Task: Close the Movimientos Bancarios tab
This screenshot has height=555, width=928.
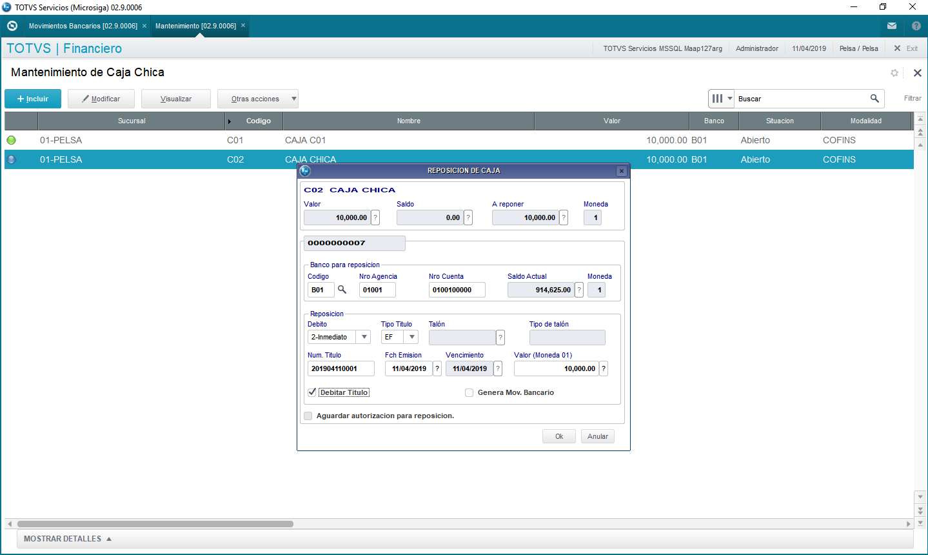Action: [144, 26]
